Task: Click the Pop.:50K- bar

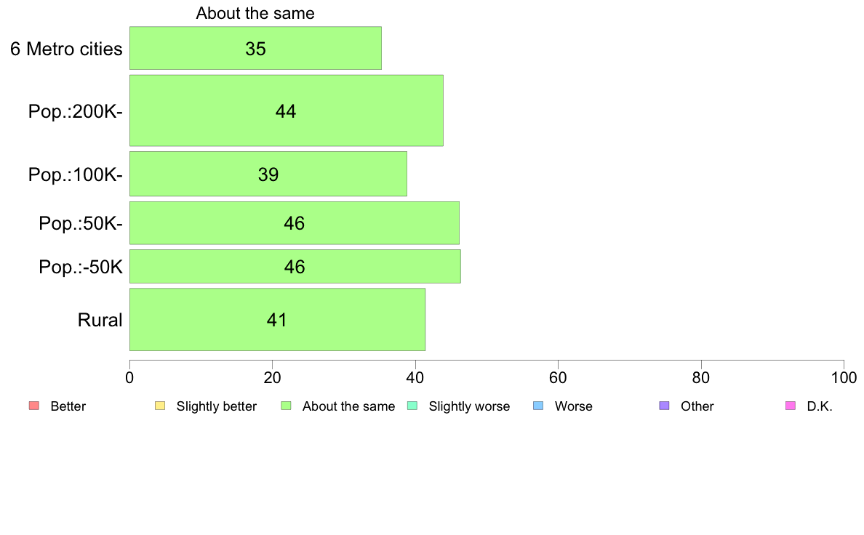Action: [x=295, y=223]
